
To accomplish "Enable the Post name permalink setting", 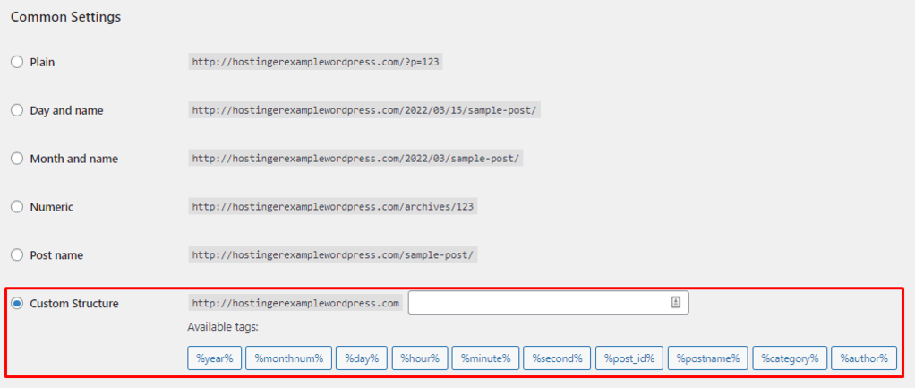I will (x=17, y=255).
